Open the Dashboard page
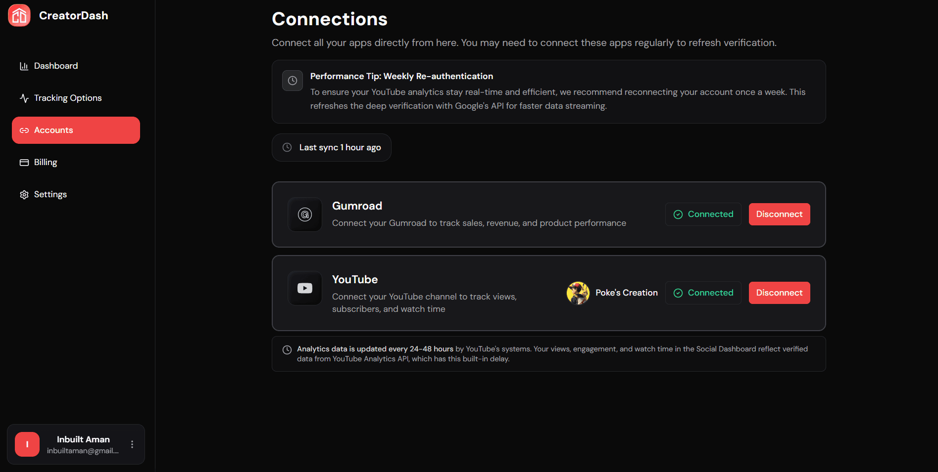Image resolution: width=938 pixels, height=472 pixels. [x=76, y=66]
